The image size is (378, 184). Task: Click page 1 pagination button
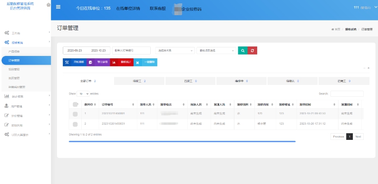coord(349,137)
